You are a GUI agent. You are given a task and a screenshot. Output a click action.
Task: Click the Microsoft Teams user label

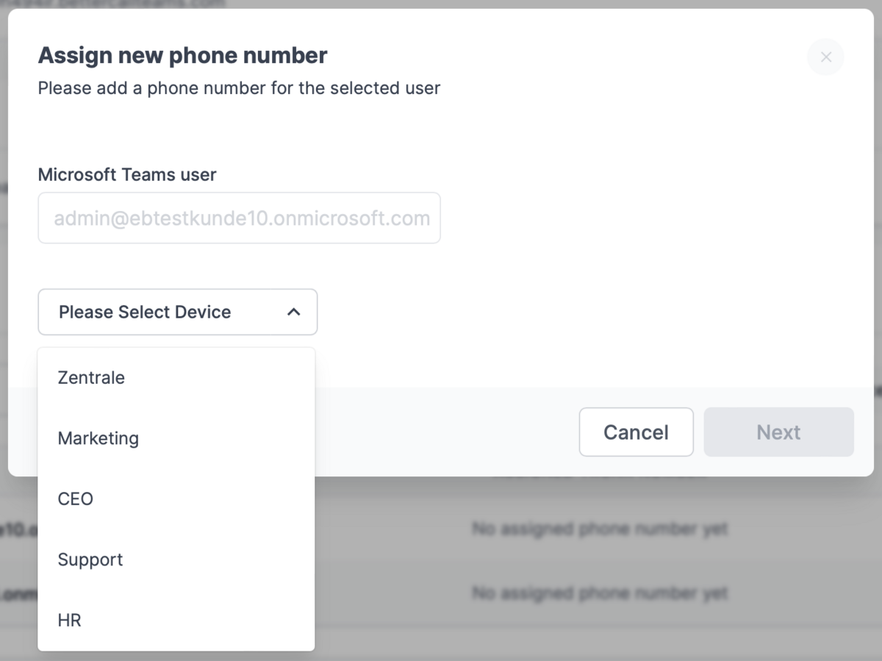point(127,175)
